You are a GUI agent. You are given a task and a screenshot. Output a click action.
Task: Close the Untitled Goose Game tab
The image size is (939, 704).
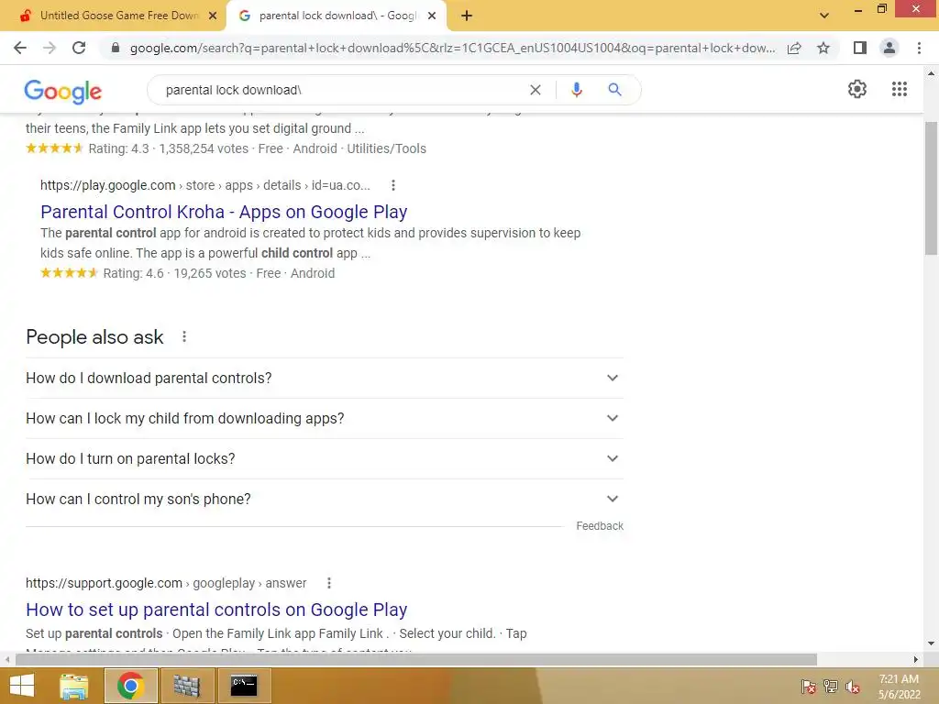(212, 16)
